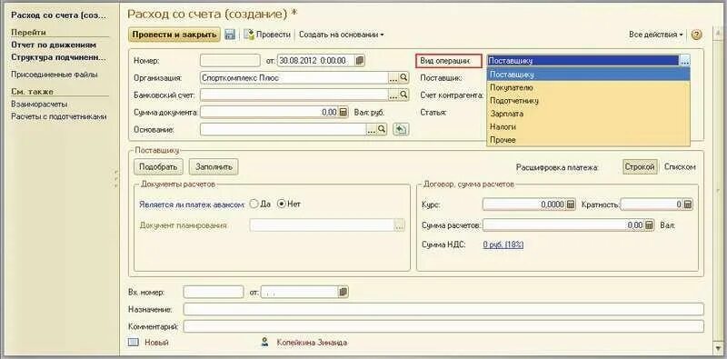Toggle Списком payment breakdown mode
This screenshot has height=359, width=727.
click(680, 167)
